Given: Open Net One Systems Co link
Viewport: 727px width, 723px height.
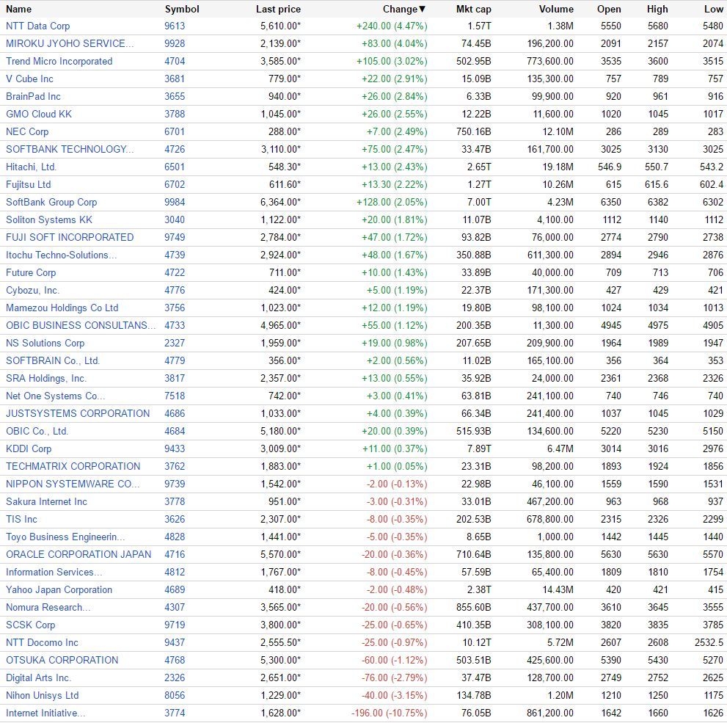Looking at the screenshot, I should [55, 396].
